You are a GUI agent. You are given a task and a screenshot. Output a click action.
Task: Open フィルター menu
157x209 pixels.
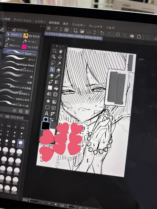(x=78, y=25)
